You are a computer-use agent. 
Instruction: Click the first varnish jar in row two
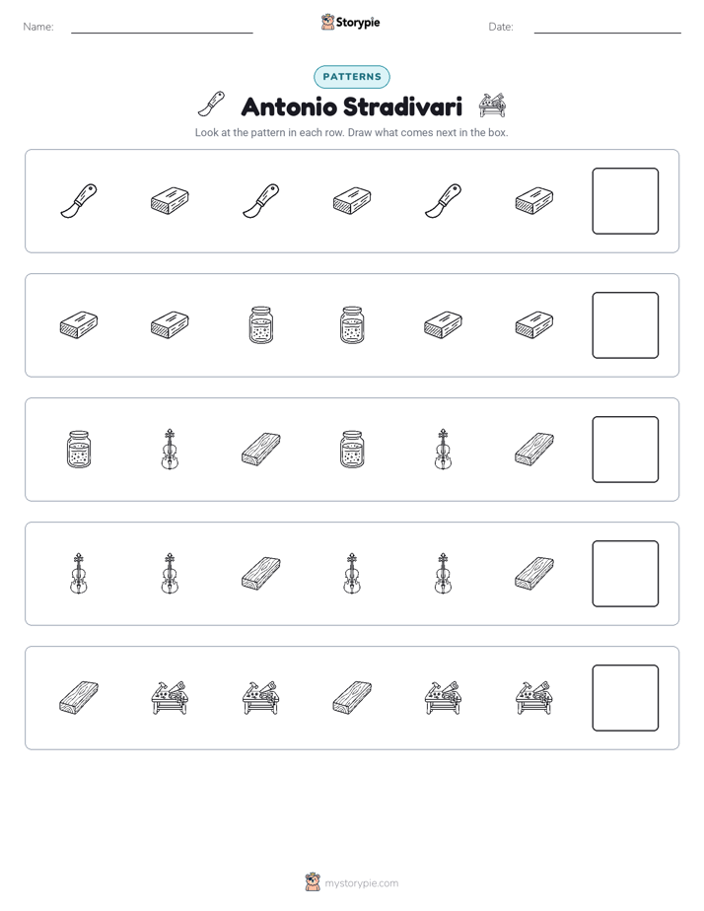tap(261, 325)
